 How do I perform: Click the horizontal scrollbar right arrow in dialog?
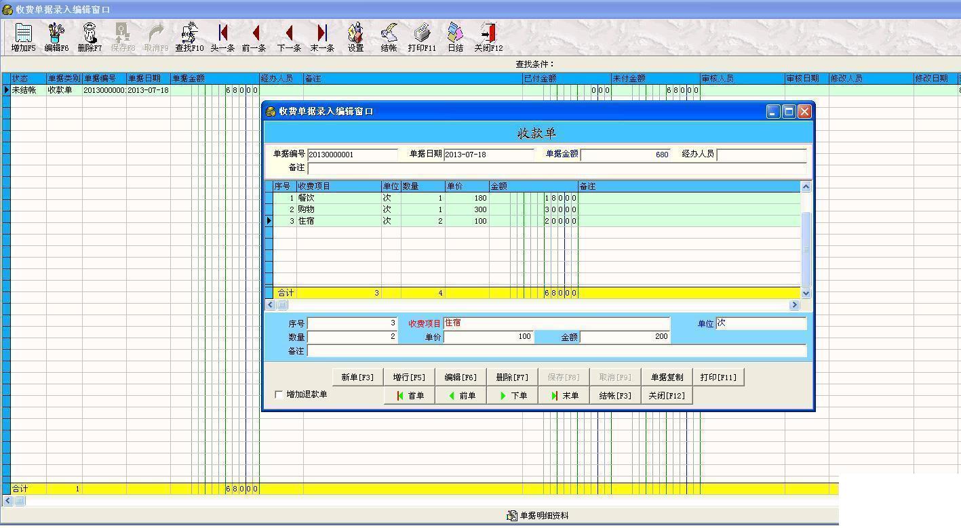(x=794, y=305)
